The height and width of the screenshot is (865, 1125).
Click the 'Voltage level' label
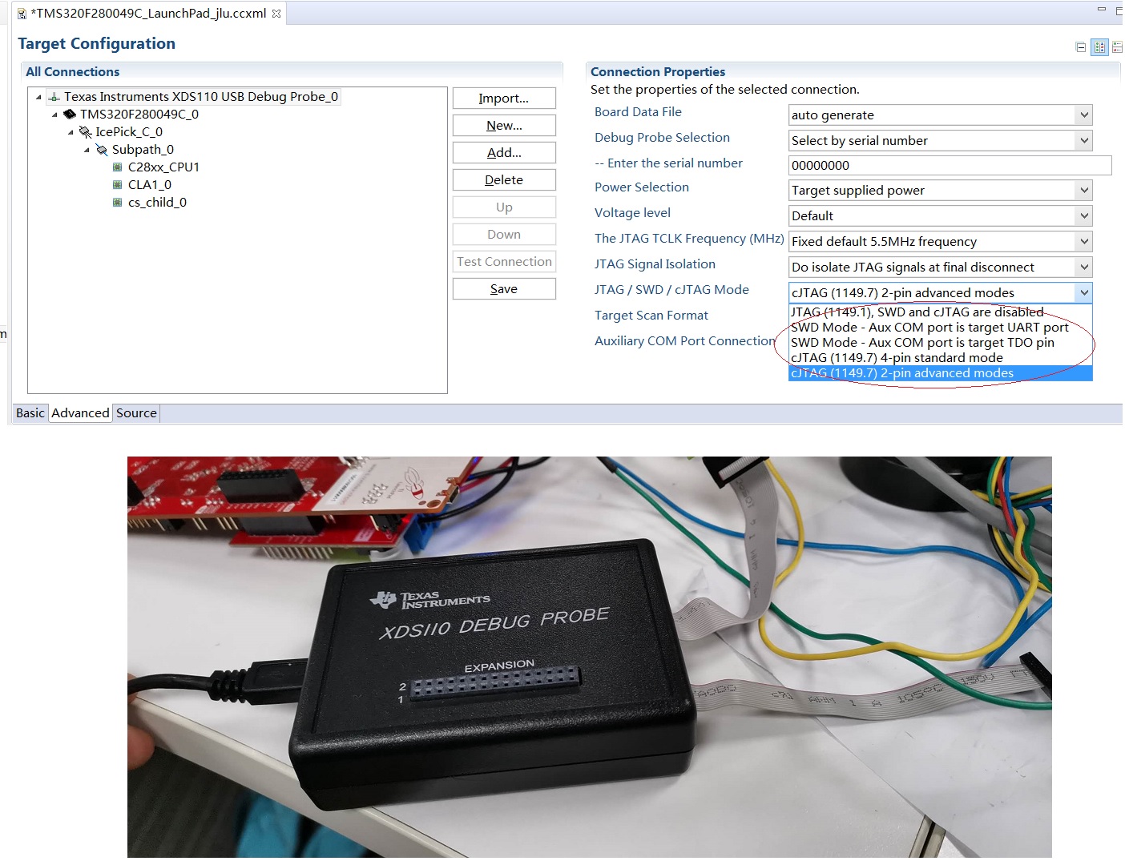pos(632,213)
